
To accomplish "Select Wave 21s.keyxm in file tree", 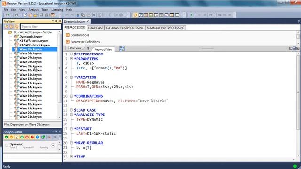I will point(31,117).
